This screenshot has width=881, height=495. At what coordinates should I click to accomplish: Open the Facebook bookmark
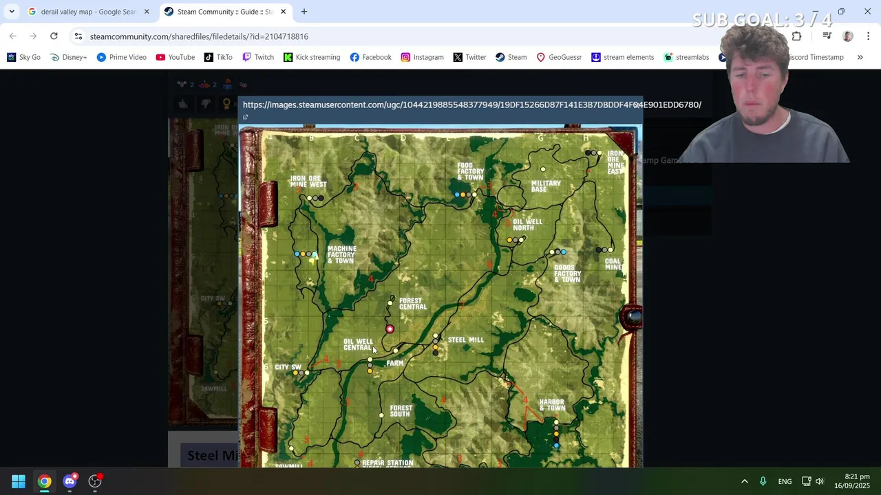370,57
